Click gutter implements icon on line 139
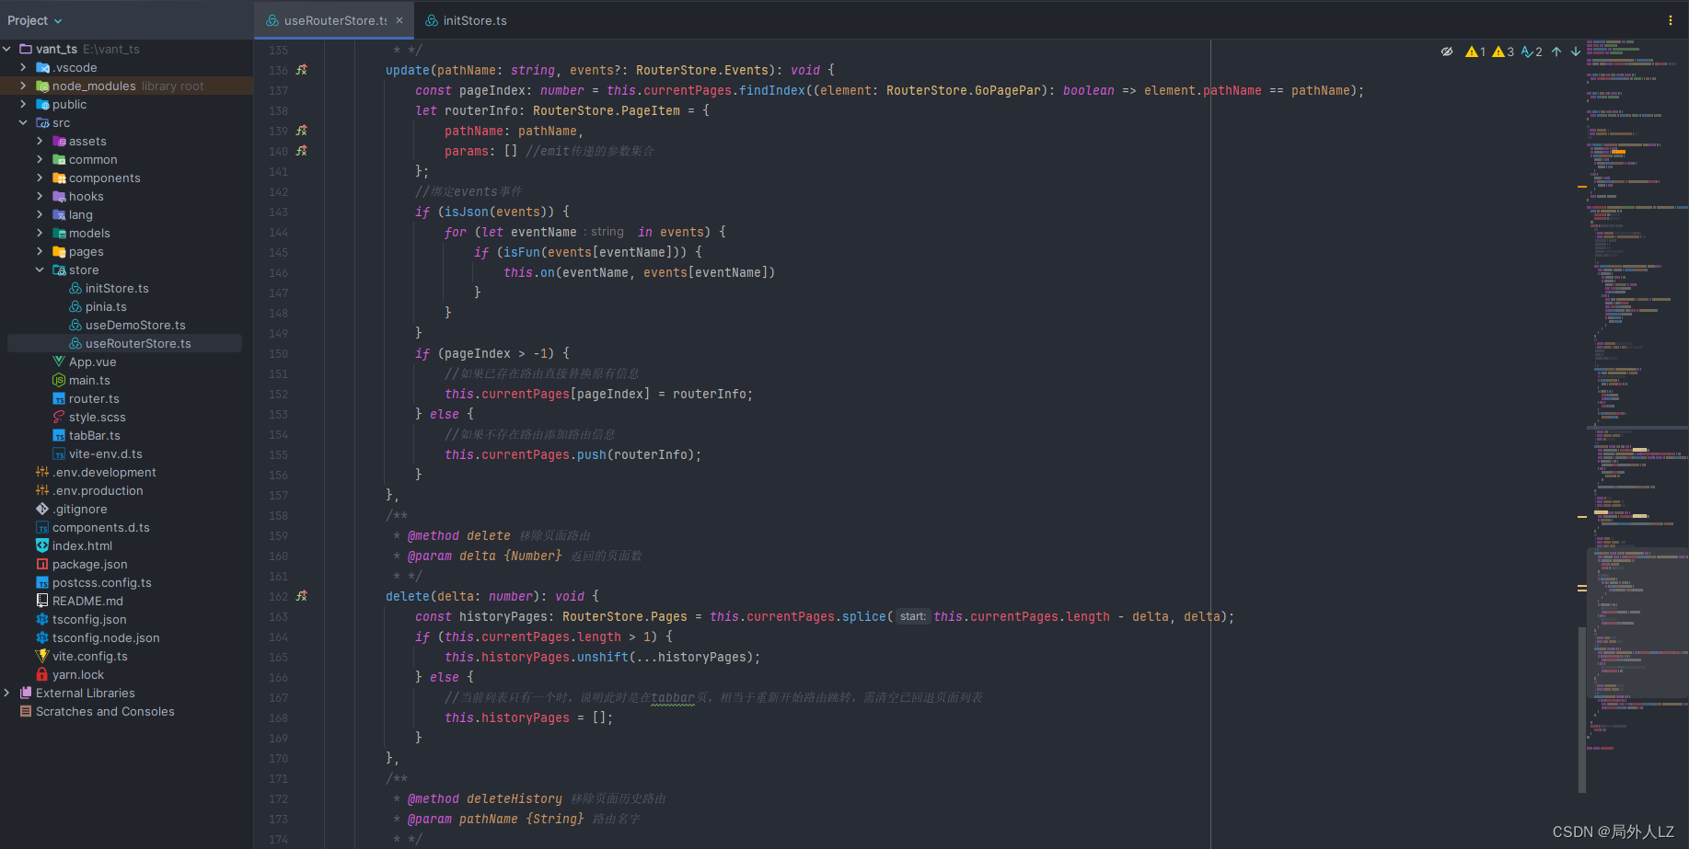The image size is (1689, 849). coord(302,131)
